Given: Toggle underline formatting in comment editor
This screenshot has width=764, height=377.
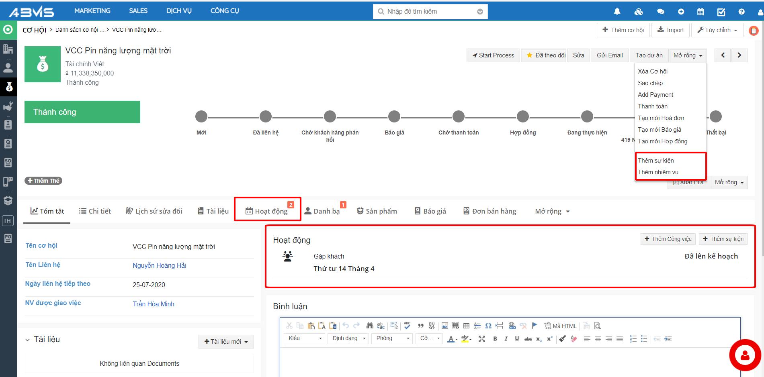Looking at the screenshot, I should tap(517, 339).
